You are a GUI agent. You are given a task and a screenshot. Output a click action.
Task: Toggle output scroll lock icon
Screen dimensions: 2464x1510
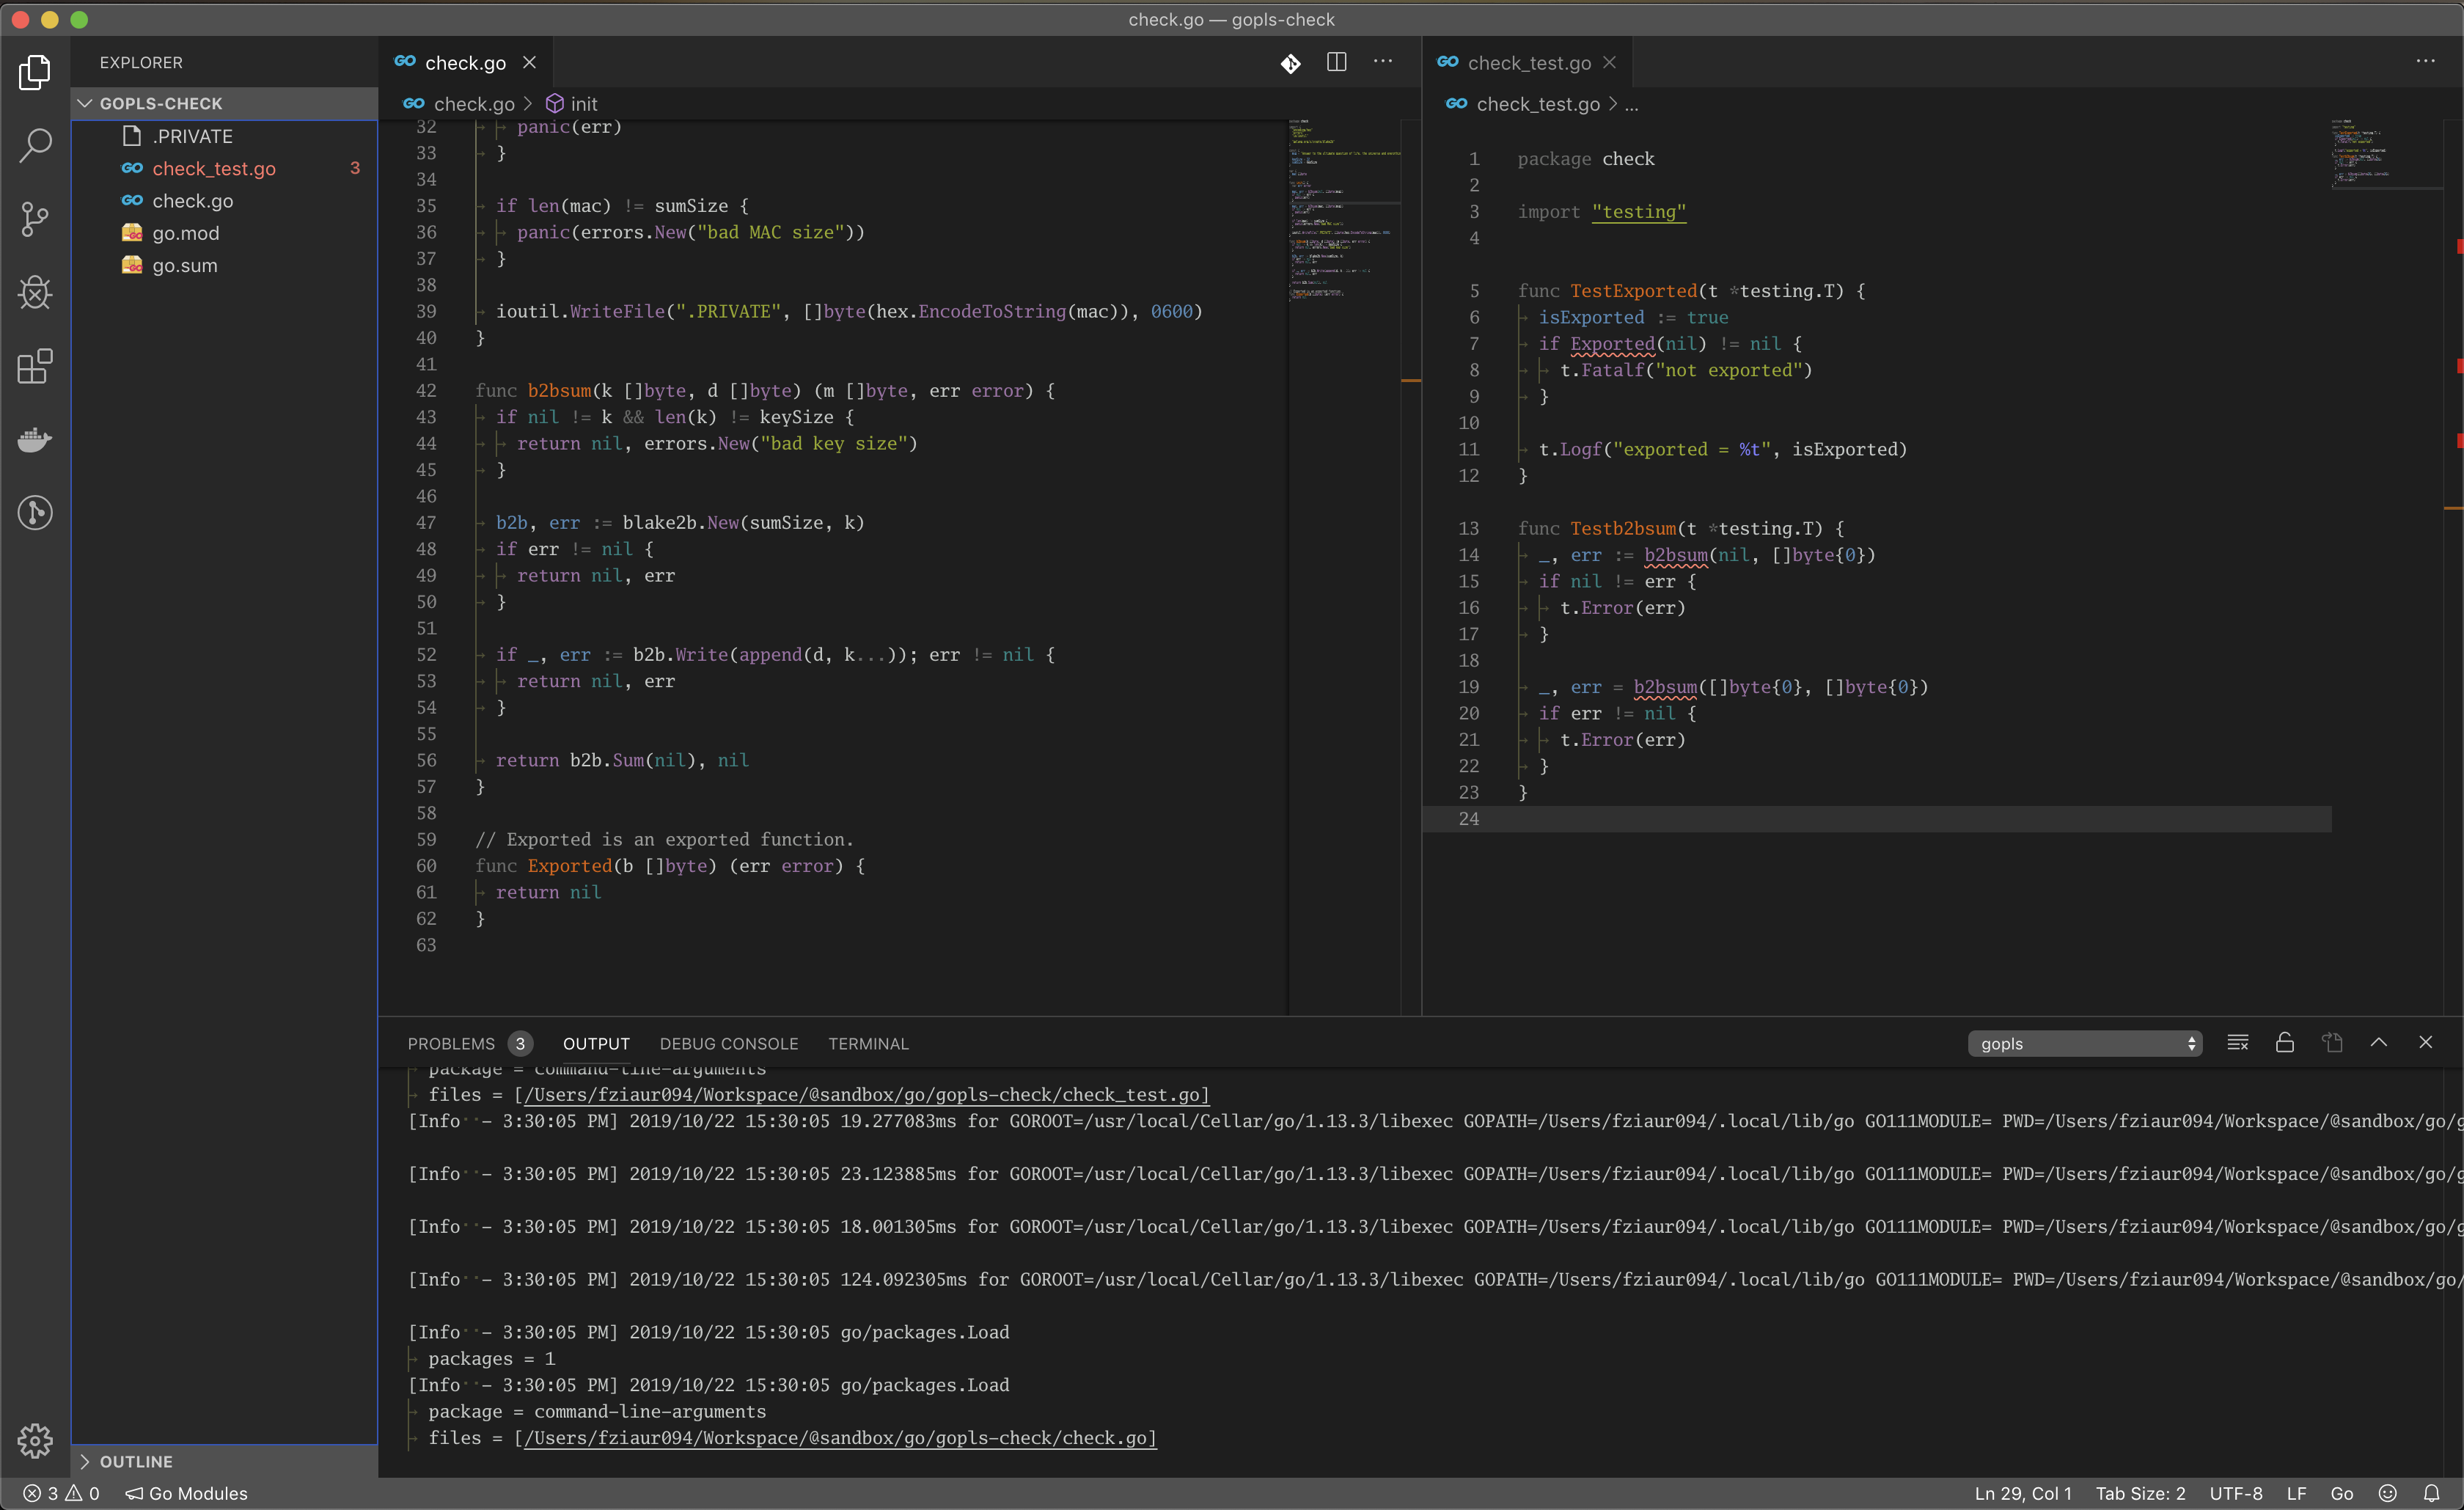[2285, 1043]
